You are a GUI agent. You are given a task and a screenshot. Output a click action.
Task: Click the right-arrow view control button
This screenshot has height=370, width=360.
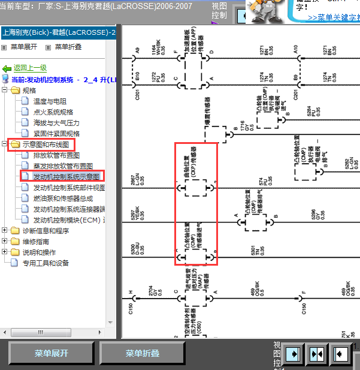(293, 354)
